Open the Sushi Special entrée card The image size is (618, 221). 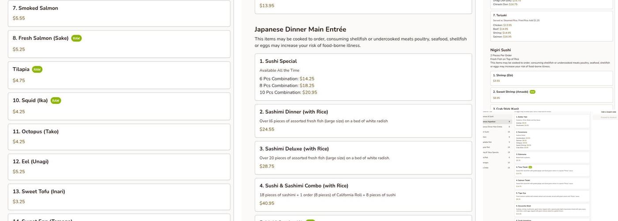tap(363, 77)
